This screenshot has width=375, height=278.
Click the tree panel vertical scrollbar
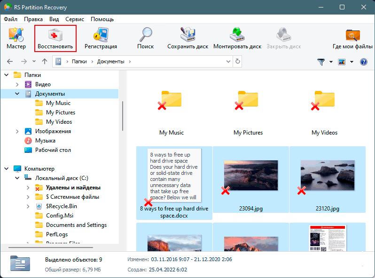(123, 116)
